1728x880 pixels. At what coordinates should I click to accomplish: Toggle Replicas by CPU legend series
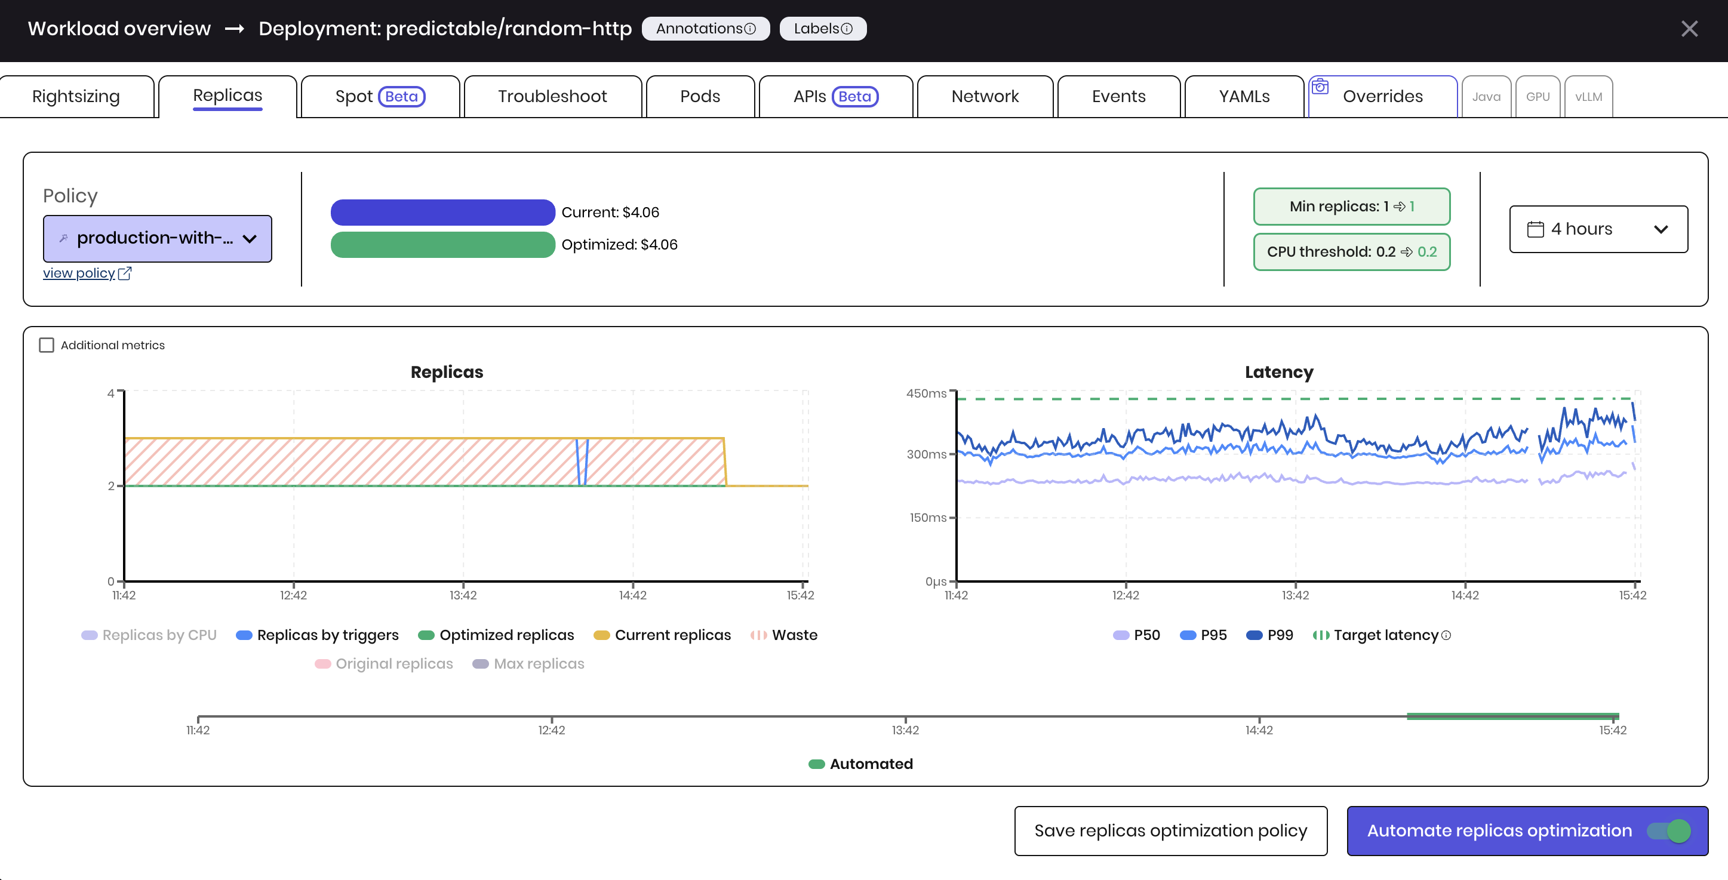tap(149, 635)
